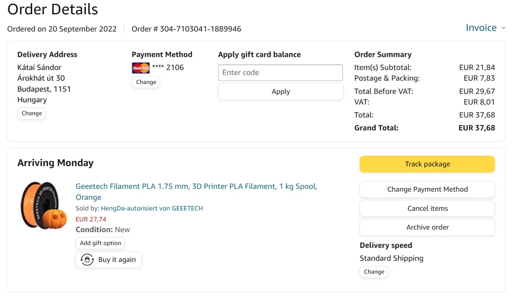
Task: Click the Buy it again cart icon
Action: [x=87, y=260]
